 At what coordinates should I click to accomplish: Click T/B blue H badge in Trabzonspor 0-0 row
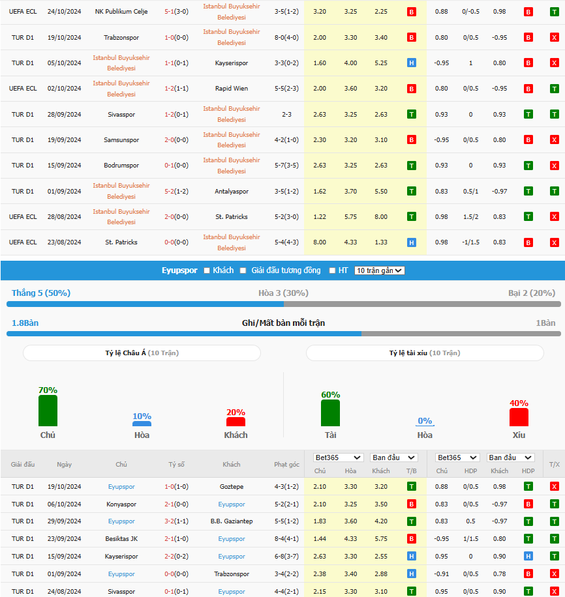point(412,574)
